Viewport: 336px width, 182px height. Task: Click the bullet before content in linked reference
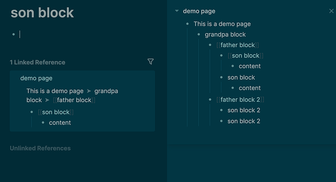pos(43,123)
